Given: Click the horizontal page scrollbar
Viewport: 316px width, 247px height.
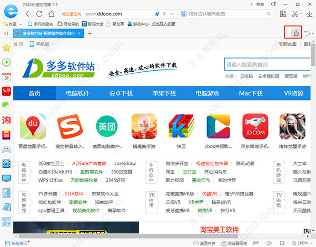Looking at the screenshot, I should [128, 236].
